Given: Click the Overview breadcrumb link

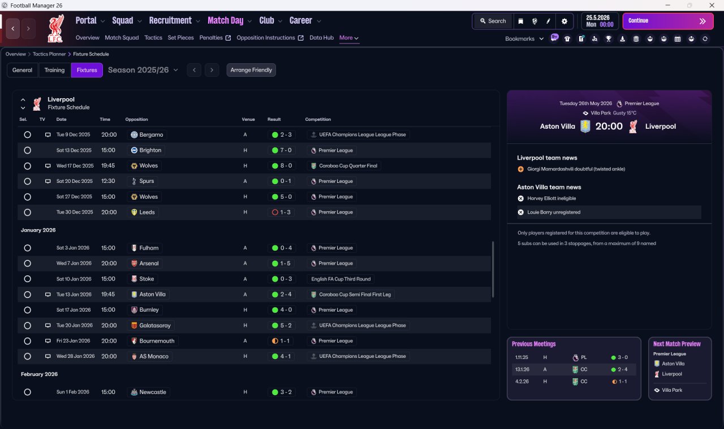Looking at the screenshot, I should [16, 54].
